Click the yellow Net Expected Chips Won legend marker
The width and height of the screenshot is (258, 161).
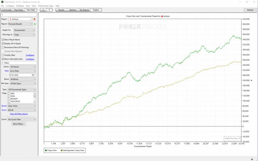click(x=62, y=150)
